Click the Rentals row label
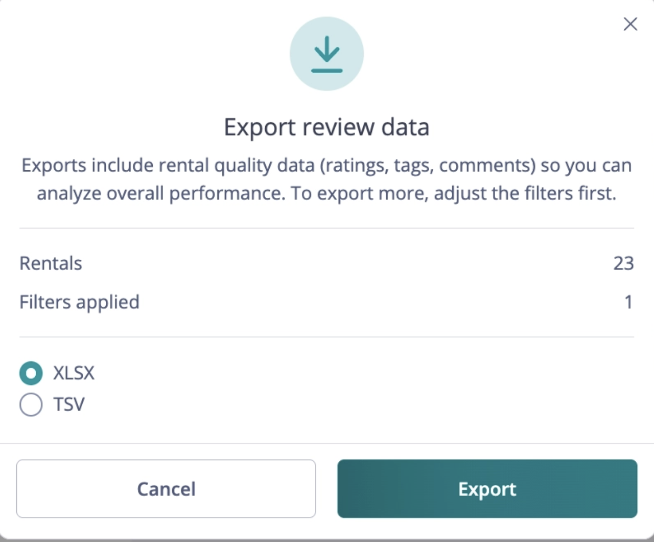The image size is (654, 542). click(x=51, y=263)
